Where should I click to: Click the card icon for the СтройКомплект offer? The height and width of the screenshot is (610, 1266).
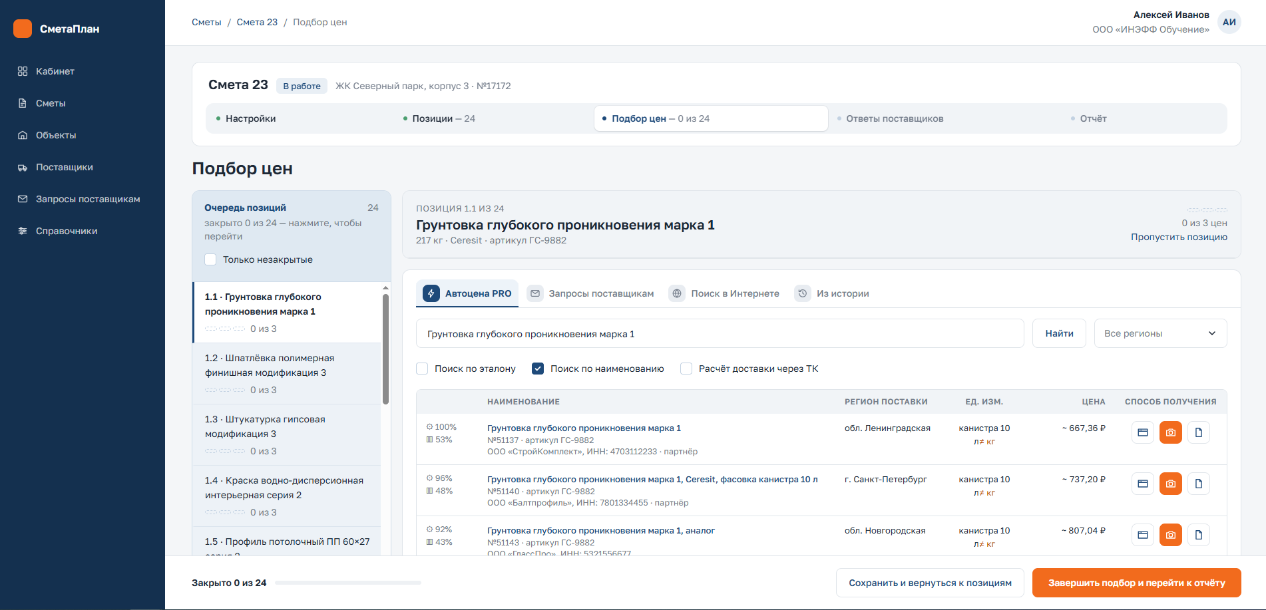(1143, 432)
